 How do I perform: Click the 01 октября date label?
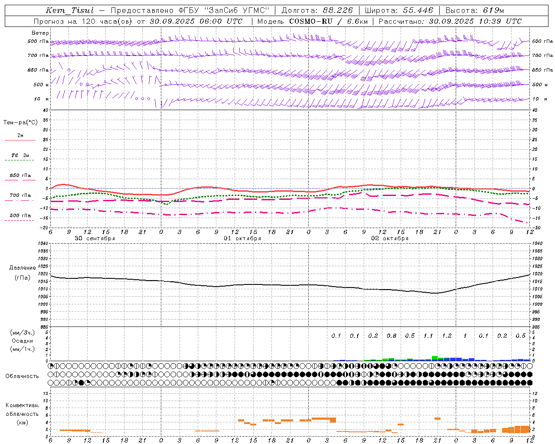[242, 238]
